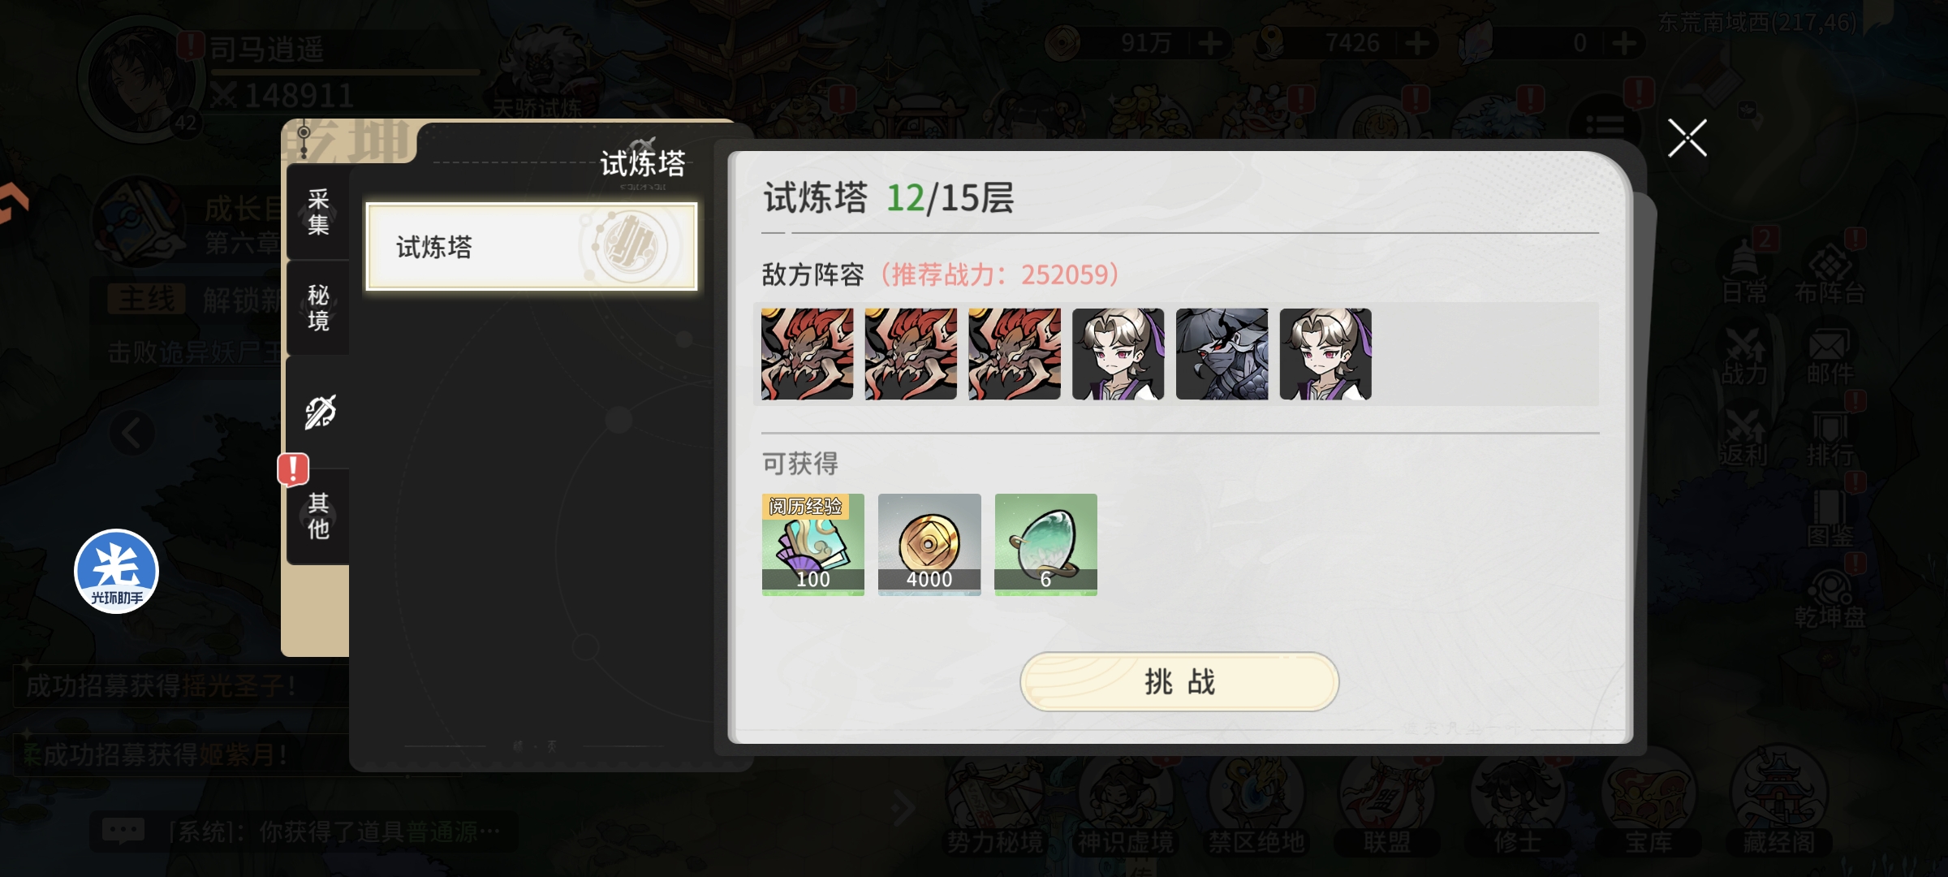Tap the jade egg reward item
Screen dimensions: 1948x877
coord(1045,545)
